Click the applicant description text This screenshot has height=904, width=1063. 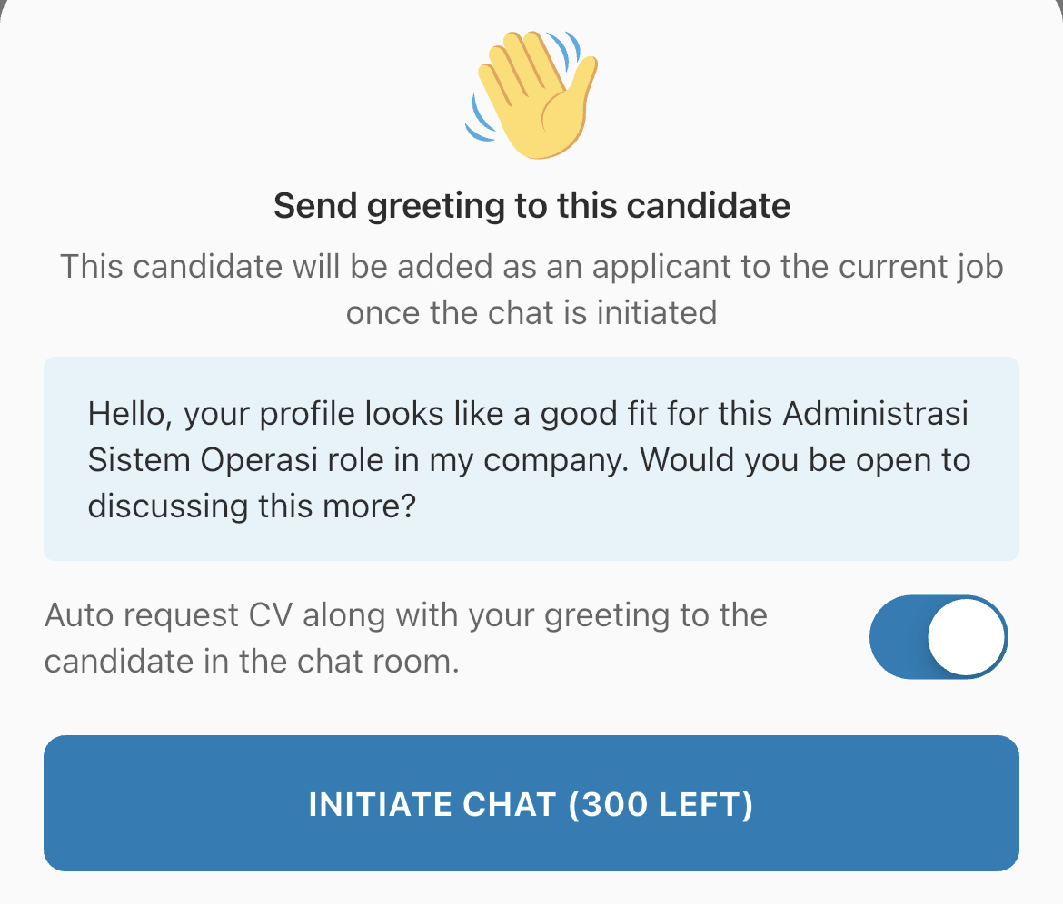tap(531, 289)
